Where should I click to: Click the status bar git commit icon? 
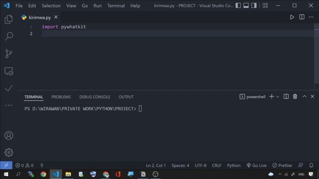point(42,166)
